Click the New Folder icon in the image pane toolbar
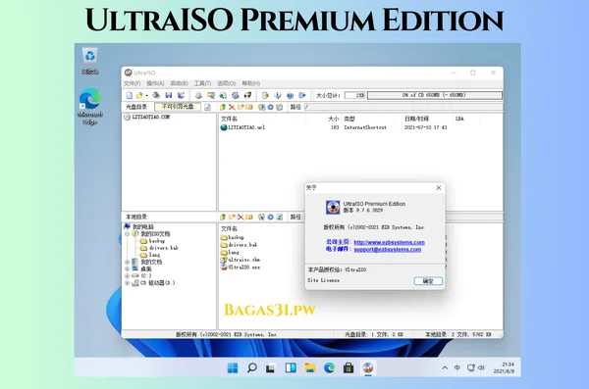589x389 pixels. pos(241,107)
